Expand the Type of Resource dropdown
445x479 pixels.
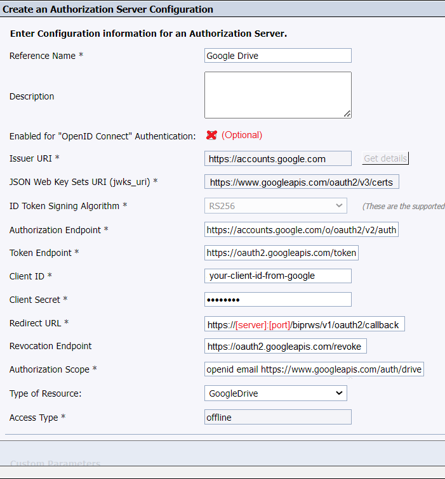click(x=276, y=393)
